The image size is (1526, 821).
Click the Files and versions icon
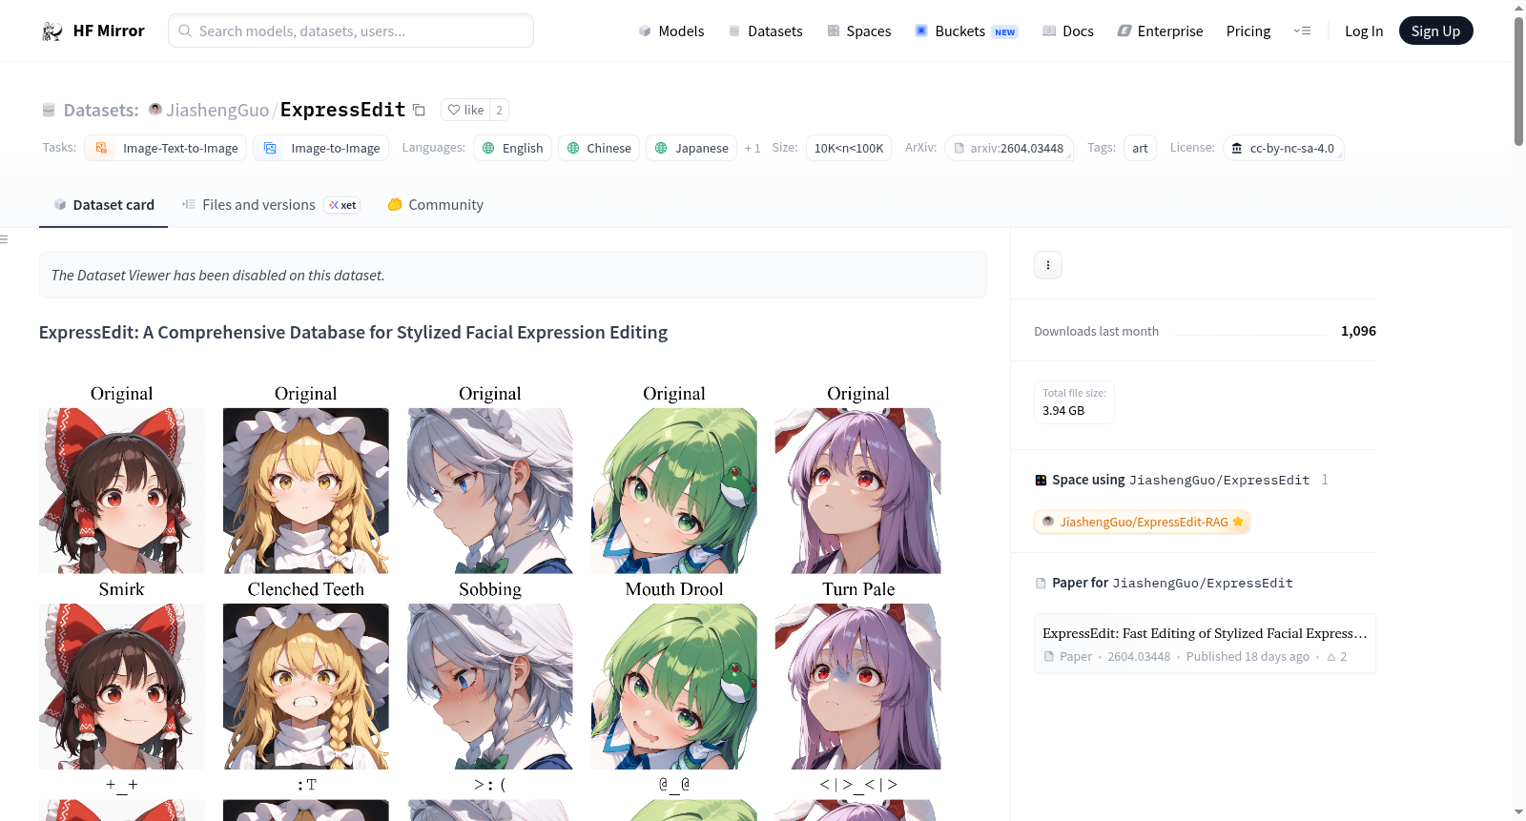coord(189,204)
